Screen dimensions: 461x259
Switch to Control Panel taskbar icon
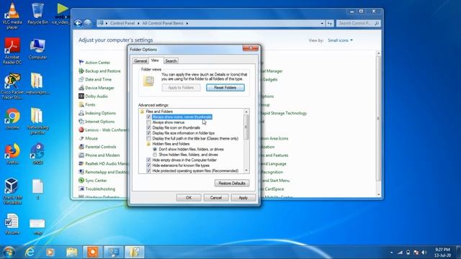point(114,252)
